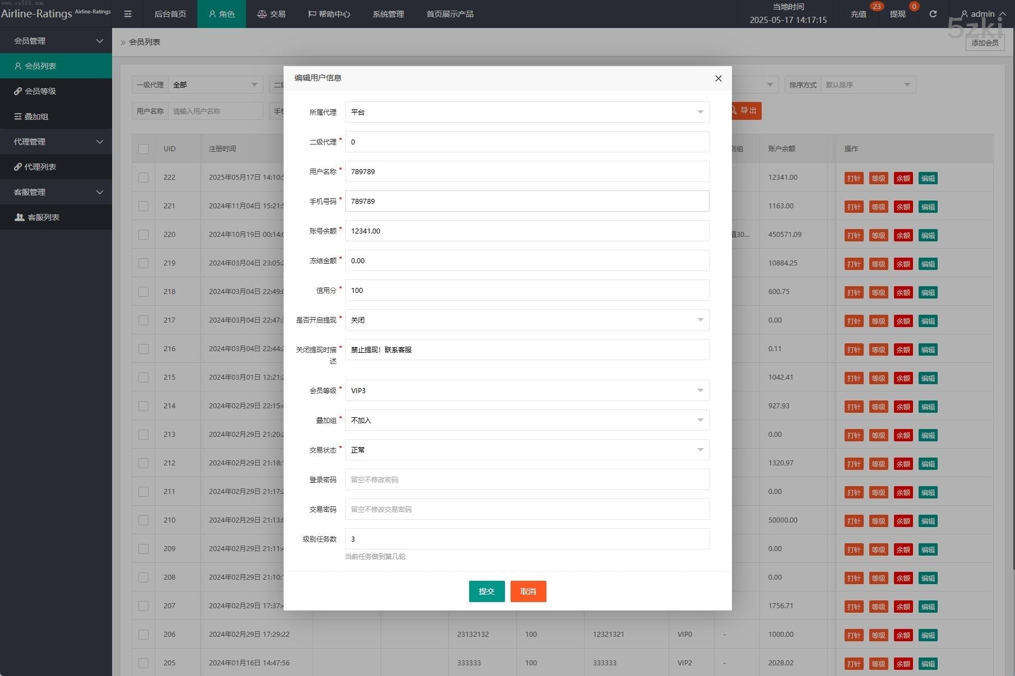Select the checkbox for UID 216
Viewport: 1015px width, 676px height.
coord(143,349)
